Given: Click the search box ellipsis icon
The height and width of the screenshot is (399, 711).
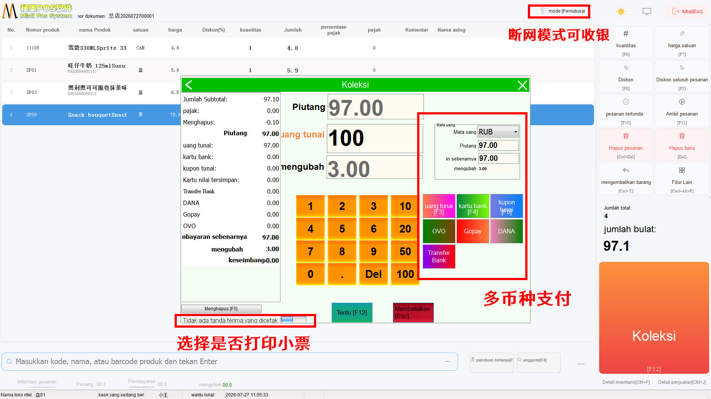Looking at the screenshot, I should 448,361.
